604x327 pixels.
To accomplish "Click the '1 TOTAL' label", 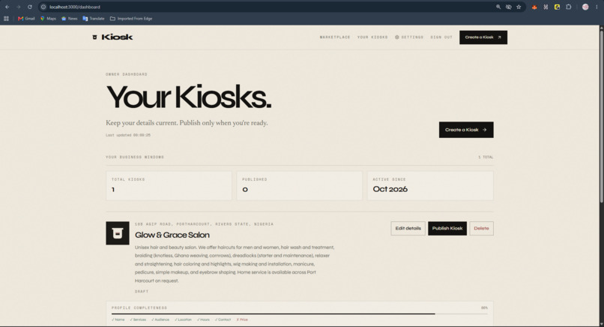I will point(486,157).
